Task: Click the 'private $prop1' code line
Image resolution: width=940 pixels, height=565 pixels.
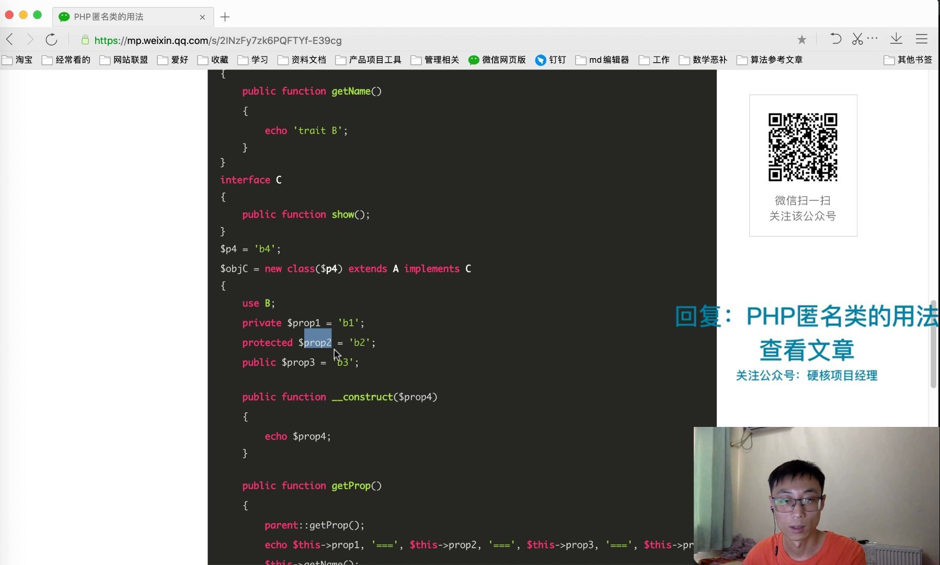Action: 303,323
